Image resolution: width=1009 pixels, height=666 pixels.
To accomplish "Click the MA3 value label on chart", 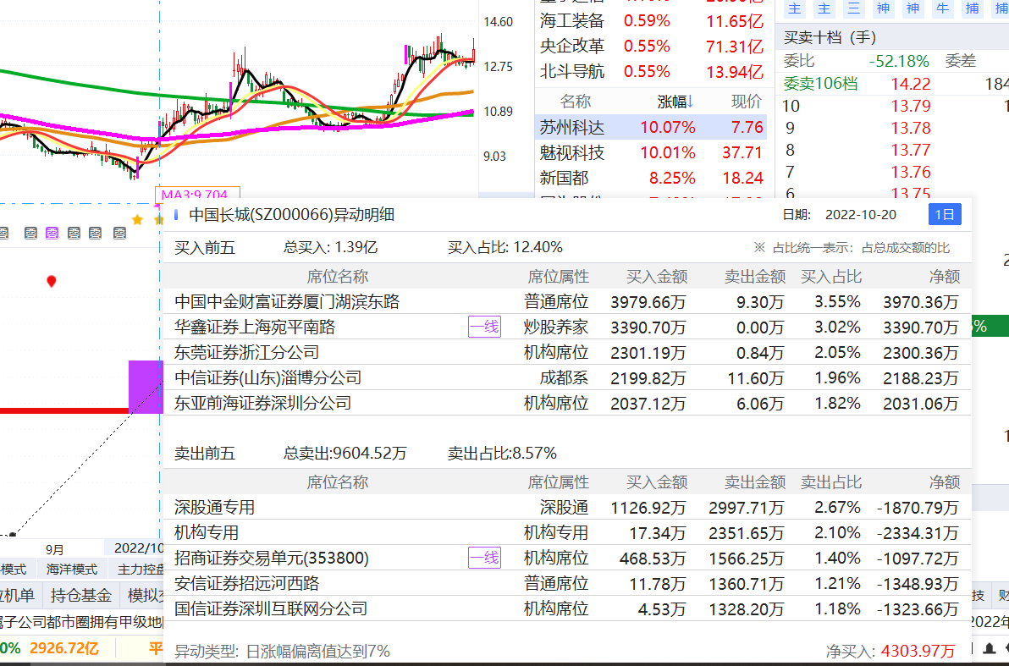I will click(x=197, y=195).
